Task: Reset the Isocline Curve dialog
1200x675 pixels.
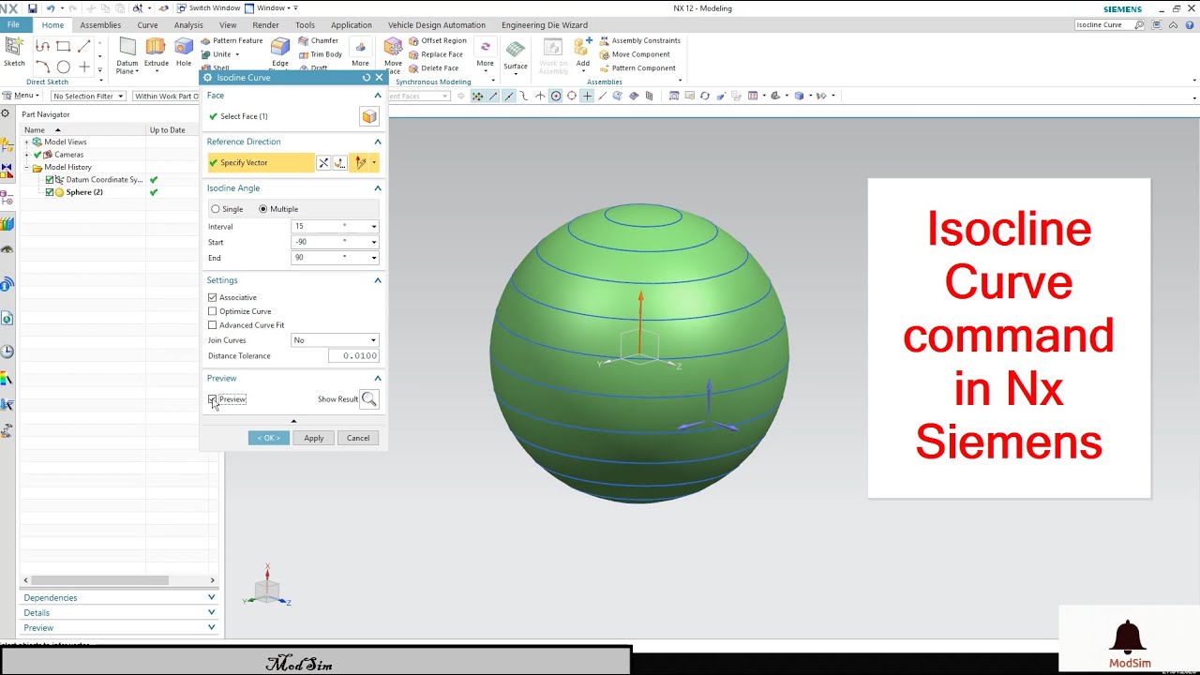Action: tap(367, 78)
